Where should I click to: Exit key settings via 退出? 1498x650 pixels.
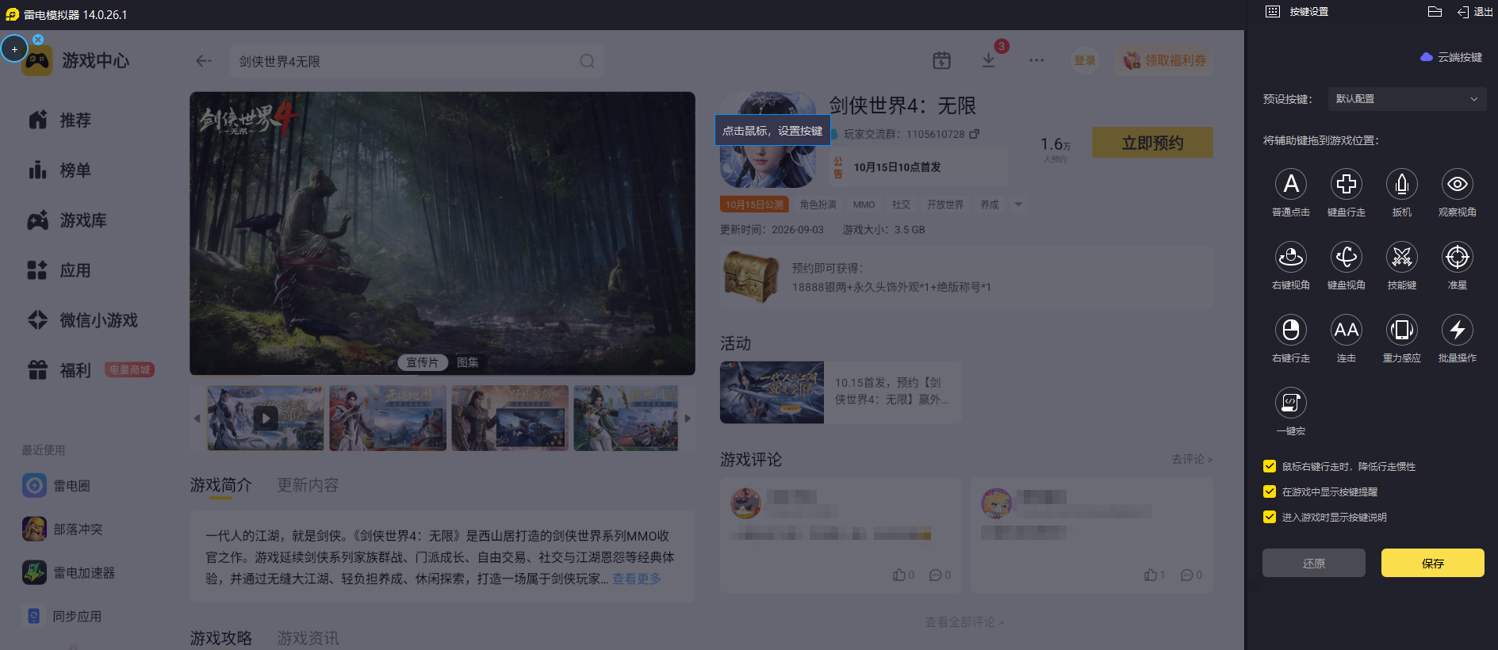click(1475, 12)
